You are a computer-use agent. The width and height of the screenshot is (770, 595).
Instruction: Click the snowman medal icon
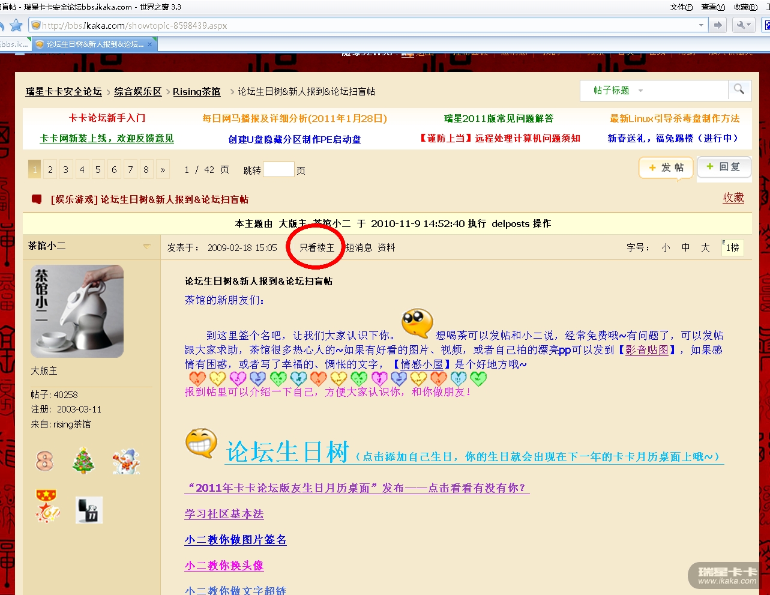pos(126,462)
